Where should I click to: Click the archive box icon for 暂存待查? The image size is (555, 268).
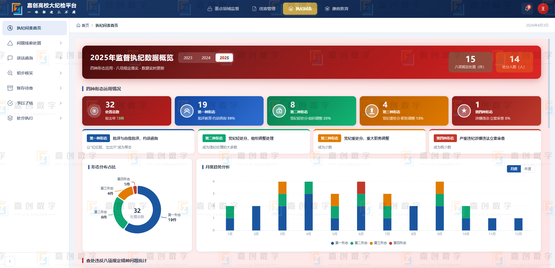tap(10, 88)
